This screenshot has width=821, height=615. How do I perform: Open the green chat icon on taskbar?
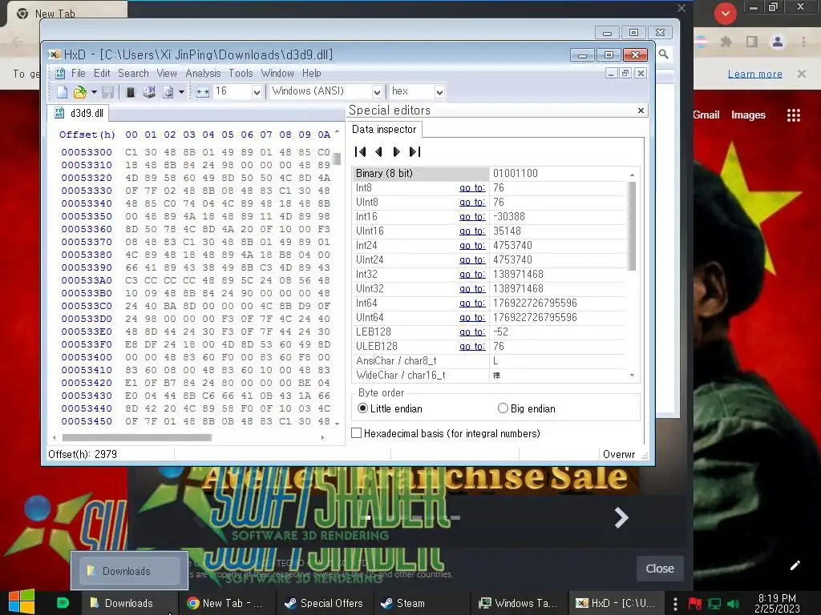63,603
